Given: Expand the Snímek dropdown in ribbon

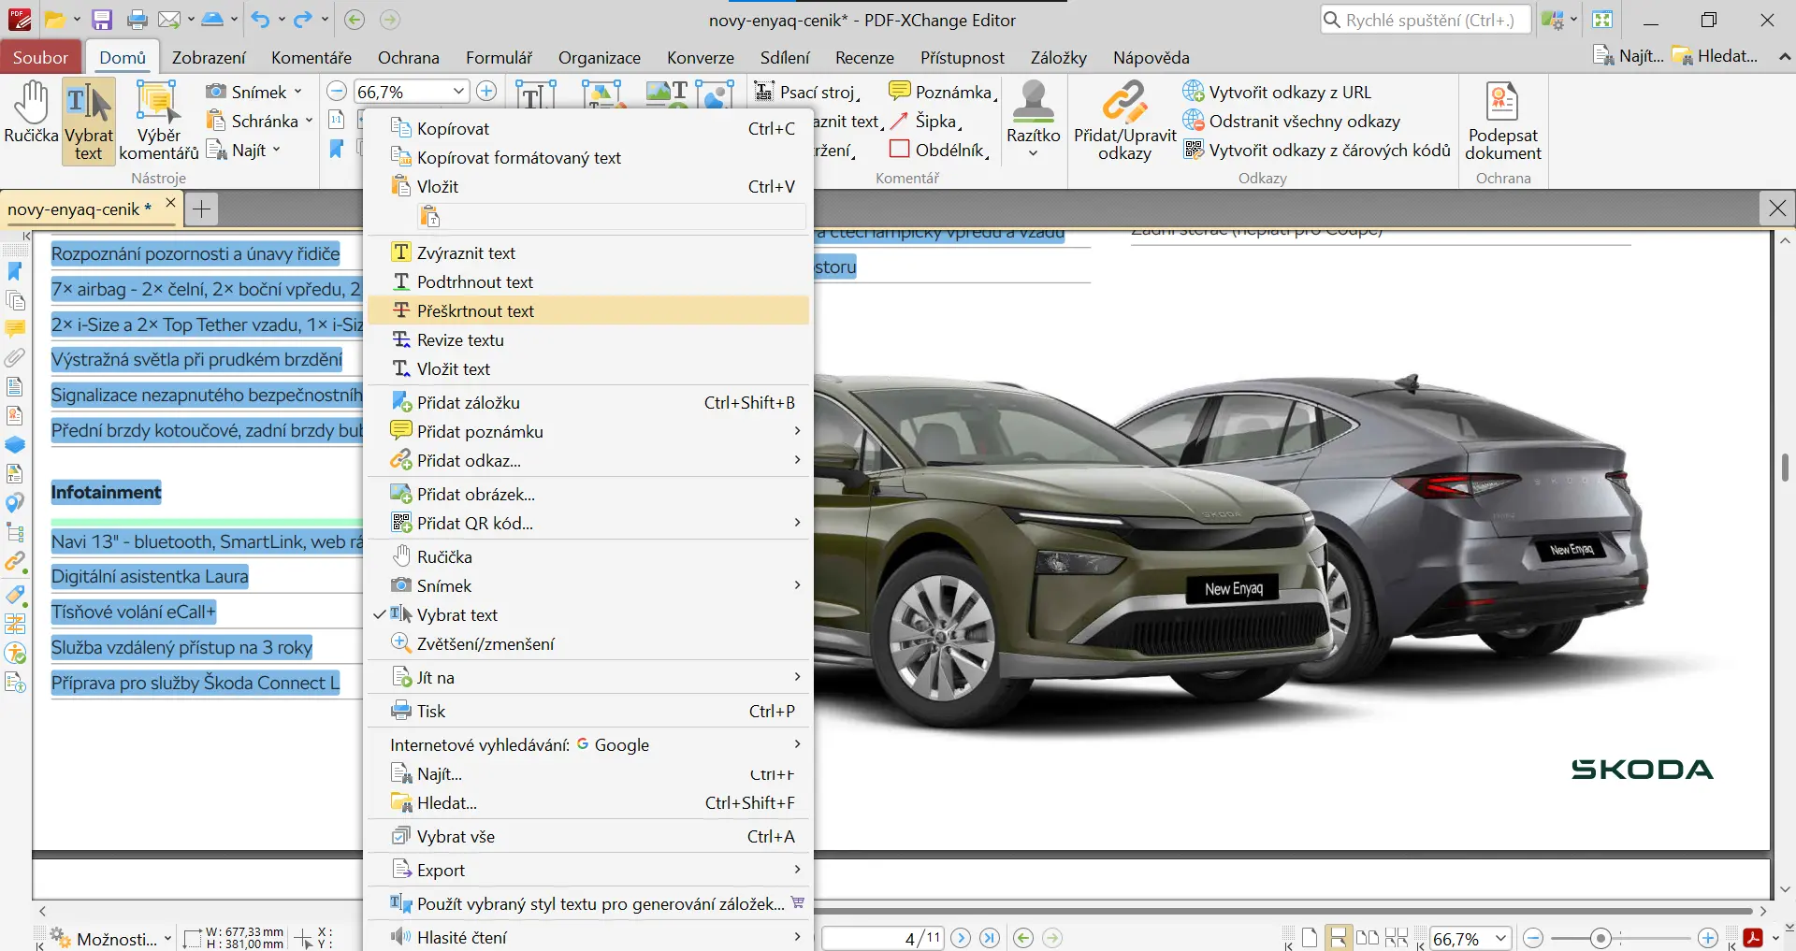Looking at the screenshot, I should [298, 92].
